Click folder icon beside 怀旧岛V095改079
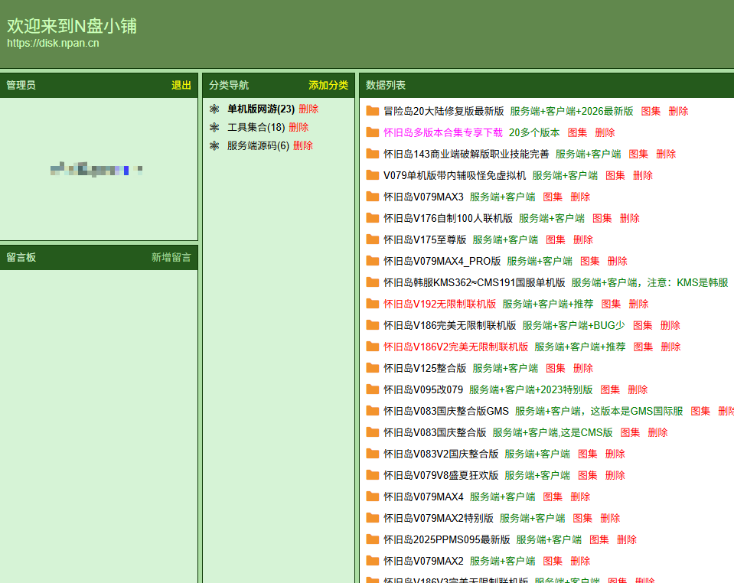Screen dimensions: 734x583 [x=373, y=389]
